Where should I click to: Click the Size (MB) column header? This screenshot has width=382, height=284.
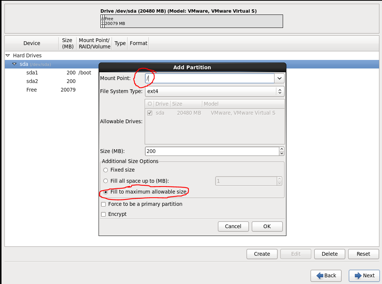67,44
